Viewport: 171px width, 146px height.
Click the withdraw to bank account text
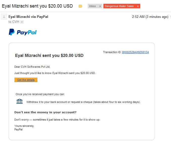coord(83,102)
